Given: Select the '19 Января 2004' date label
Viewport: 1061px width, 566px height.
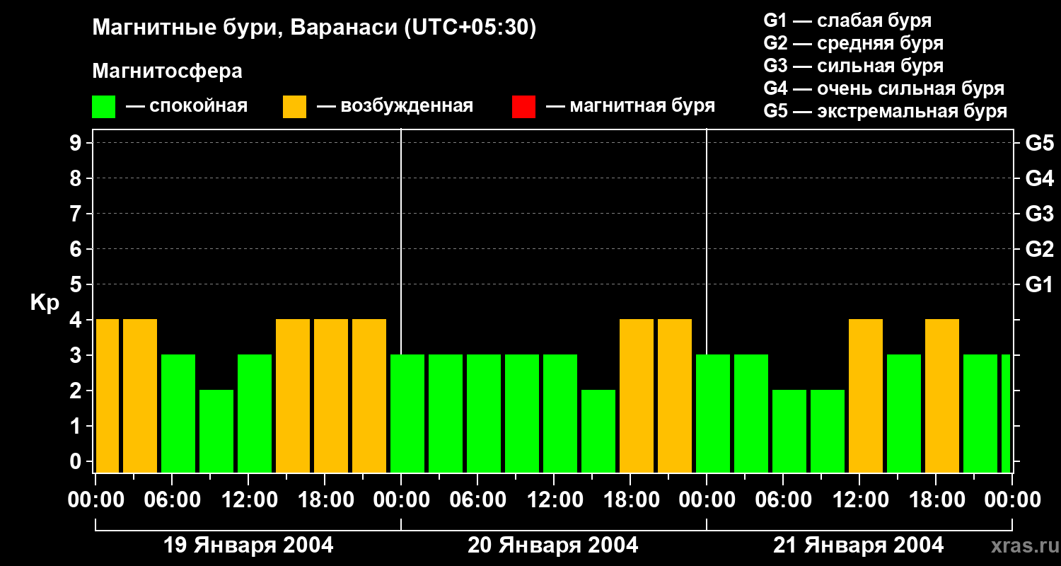Looking at the screenshot, I should point(248,545).
